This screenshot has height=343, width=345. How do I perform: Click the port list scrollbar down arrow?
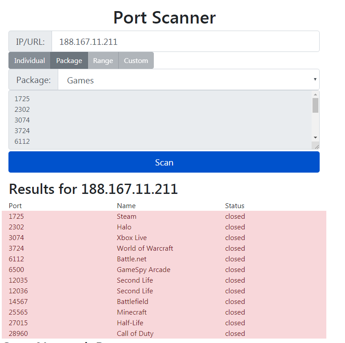coord(315,138)
